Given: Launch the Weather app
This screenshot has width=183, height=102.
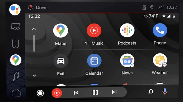Looking at the screenshot, I should pyautogui.click(x=160, y=60).
